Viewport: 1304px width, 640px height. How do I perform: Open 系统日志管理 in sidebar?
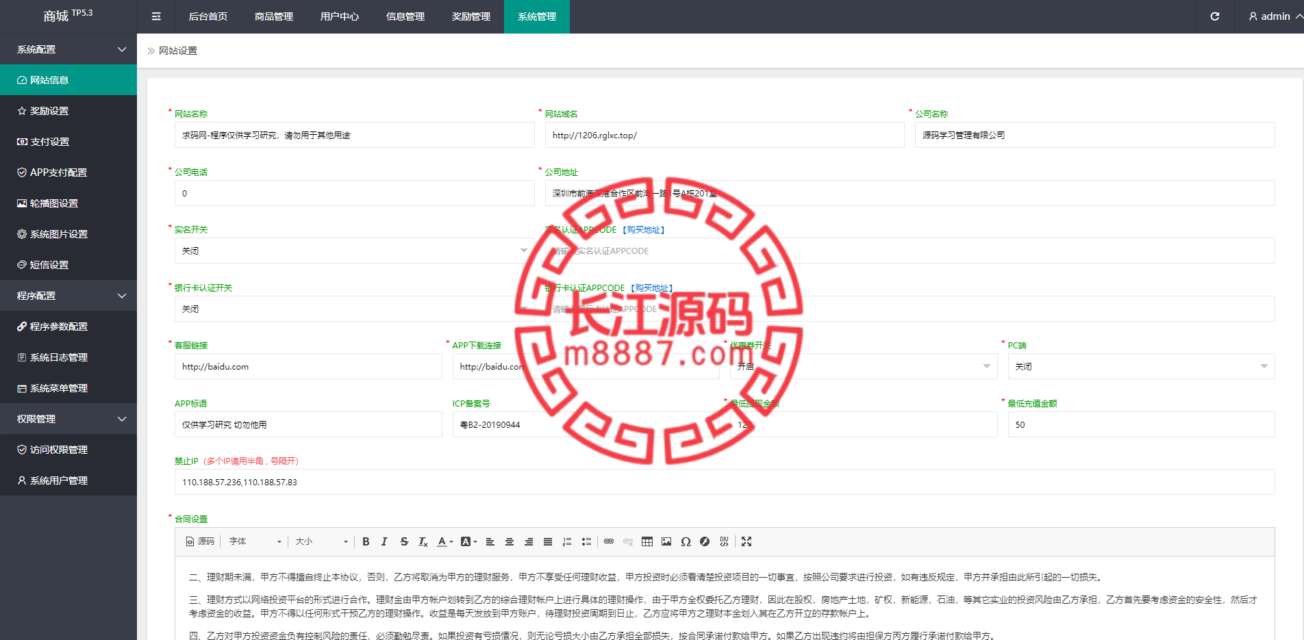click(x=68, y=357)
